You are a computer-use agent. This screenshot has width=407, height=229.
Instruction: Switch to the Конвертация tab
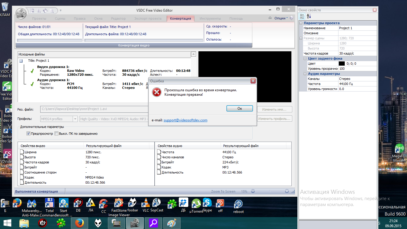point(181,18)
